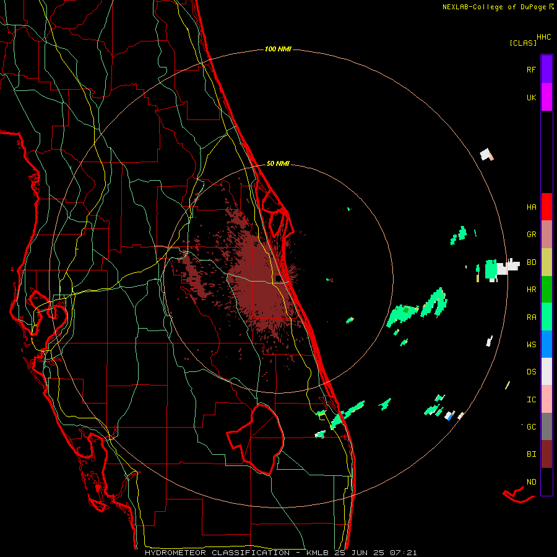Screen dimensions: 557x557
Task: Click 'HYDROMETEOR CLASSIFICATION' caption text
Action: 217,553
